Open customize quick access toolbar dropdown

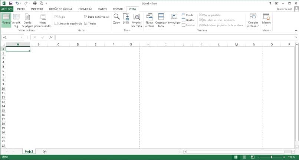46,3
